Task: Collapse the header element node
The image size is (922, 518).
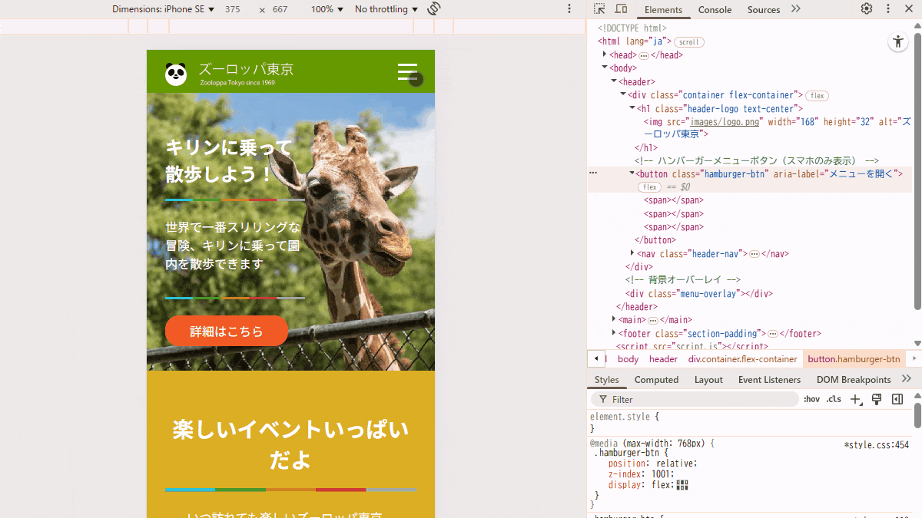Action: (614, 81)
